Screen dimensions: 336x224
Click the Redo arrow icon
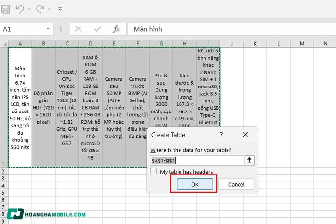coord(40,9)
